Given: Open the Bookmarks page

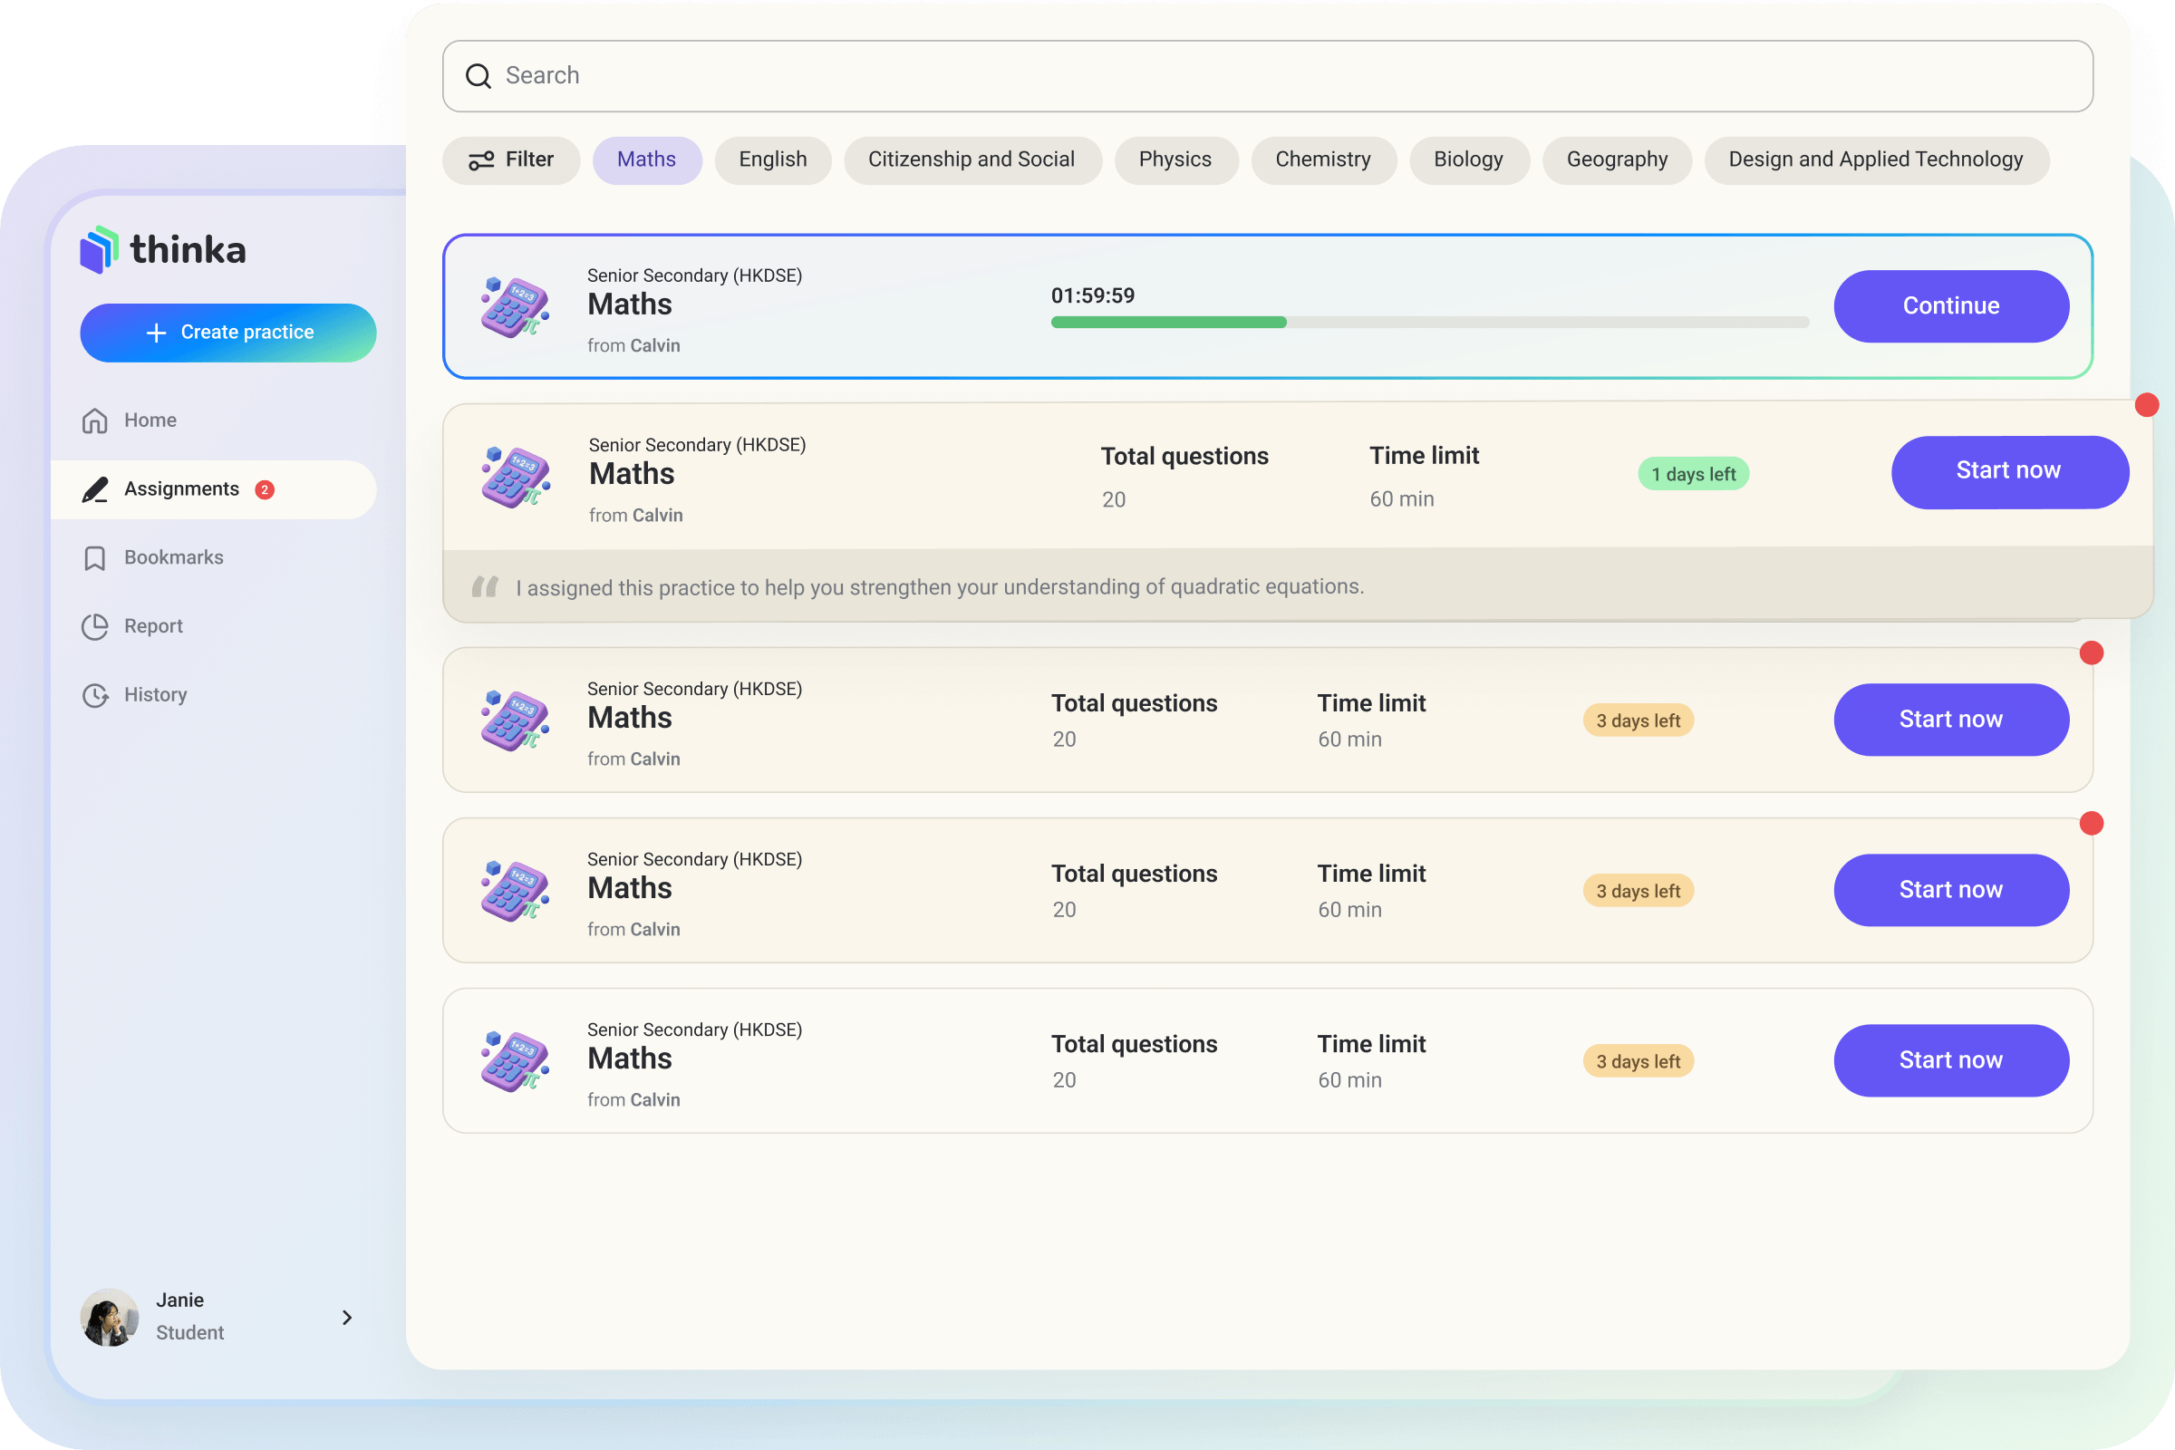Looking at the screenshot, I should click(x=173, y=557).
